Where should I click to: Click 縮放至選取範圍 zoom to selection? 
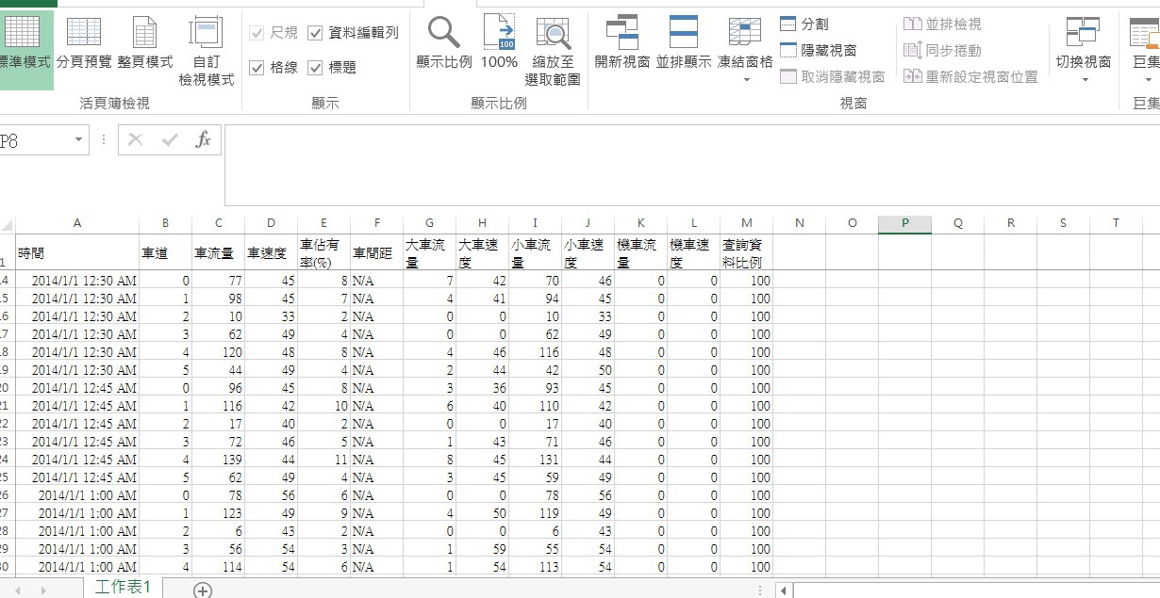553,52
